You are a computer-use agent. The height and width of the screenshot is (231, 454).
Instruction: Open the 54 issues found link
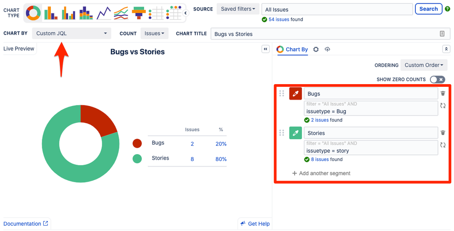pyautogui.click(x=279, y=20)
